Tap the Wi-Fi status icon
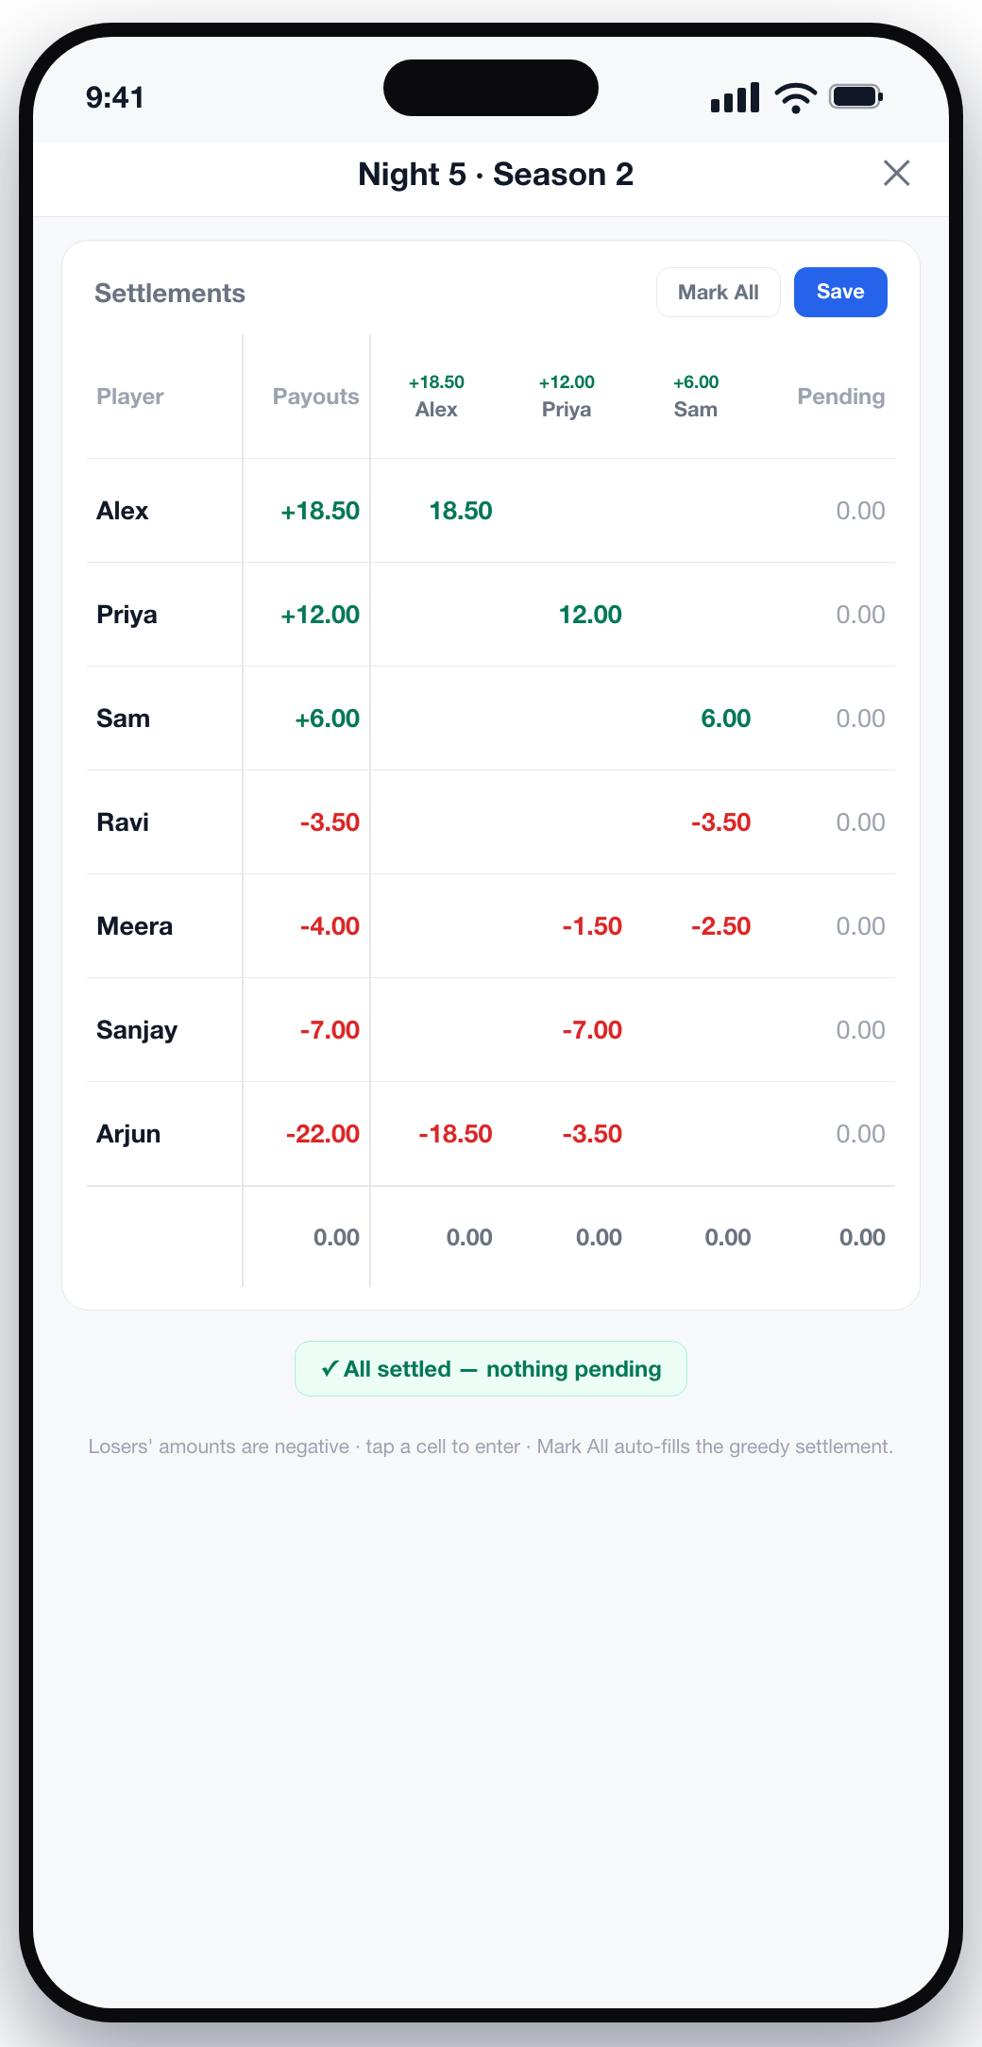Viewport: 982px width, 2047px height. pos(795,97)
